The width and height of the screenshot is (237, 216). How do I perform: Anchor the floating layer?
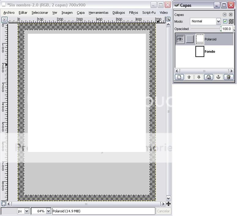pos(218,77)
